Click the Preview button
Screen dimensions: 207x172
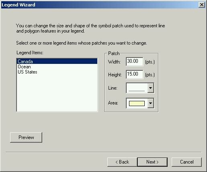pyautogui.click(x=26, y=137)
